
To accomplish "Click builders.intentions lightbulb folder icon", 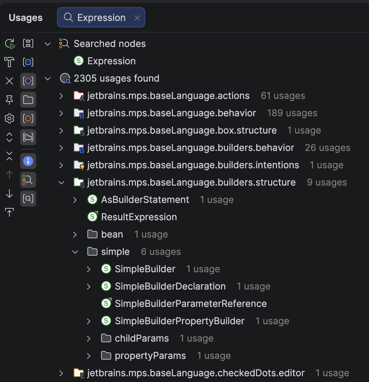I will [79, 165].
